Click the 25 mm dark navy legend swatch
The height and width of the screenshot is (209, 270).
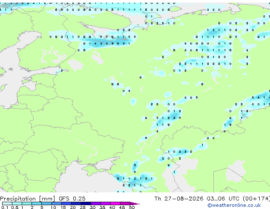[86, 203]
